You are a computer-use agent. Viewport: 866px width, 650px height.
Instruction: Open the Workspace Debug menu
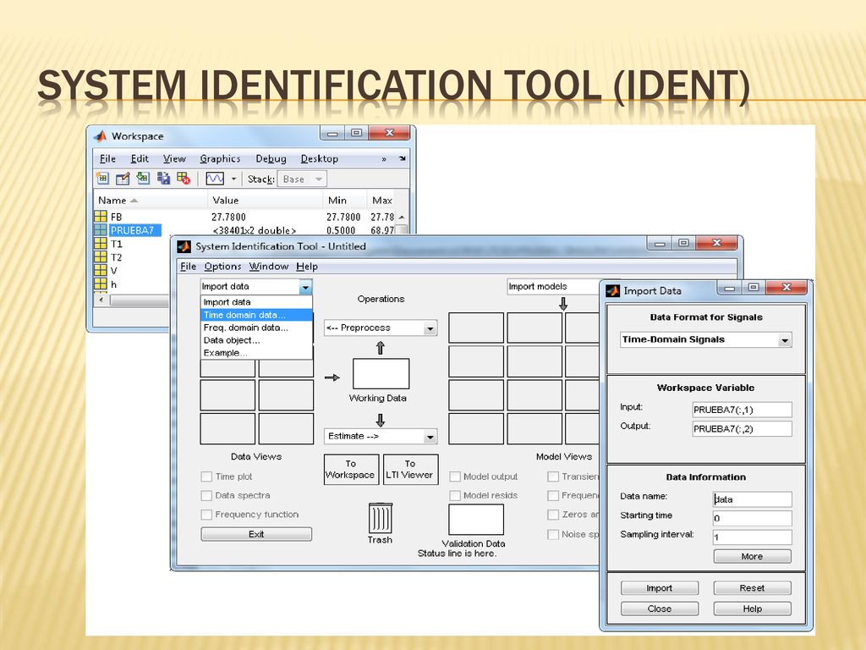[x=271, y=158]
